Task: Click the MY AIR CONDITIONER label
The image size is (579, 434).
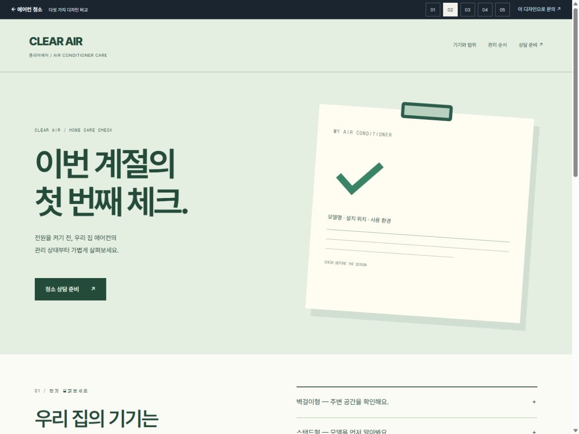Action: [x=363, y=133]
